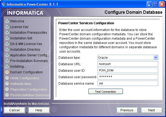Cancel the installation
This screenshot has height=117, width=166.
[14, 110]
